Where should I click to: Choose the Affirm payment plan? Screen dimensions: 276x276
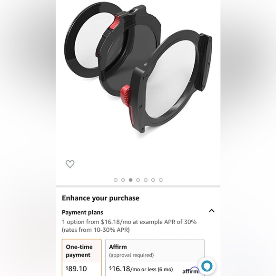coord(155,257)
